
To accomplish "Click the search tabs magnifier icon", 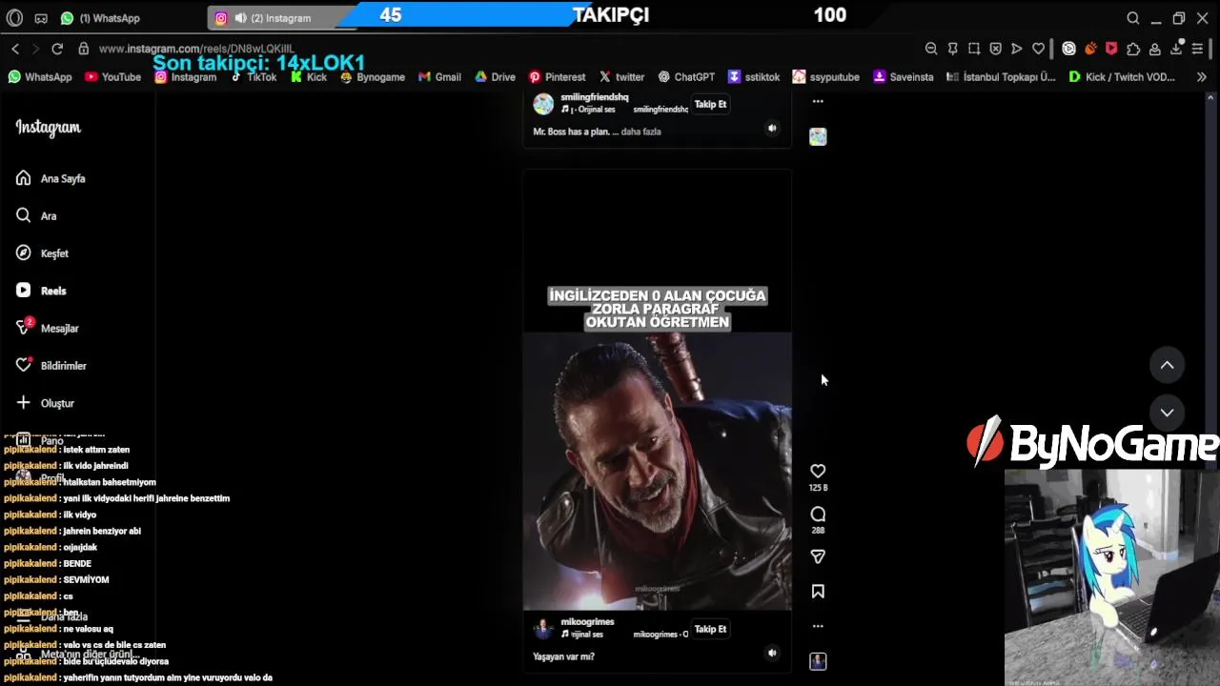I will coord(1133,18).
